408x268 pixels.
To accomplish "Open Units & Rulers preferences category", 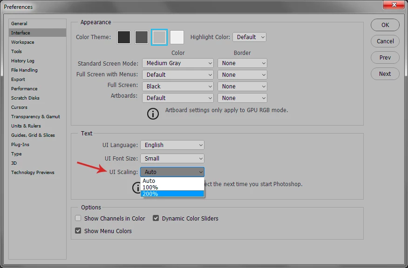I will tap(37, 126).
